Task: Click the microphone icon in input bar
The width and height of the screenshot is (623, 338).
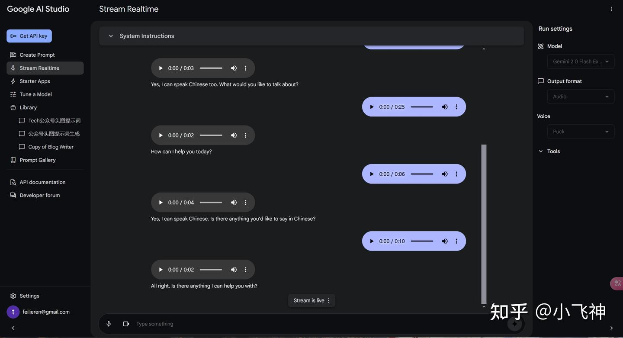Action: [109, 324]
